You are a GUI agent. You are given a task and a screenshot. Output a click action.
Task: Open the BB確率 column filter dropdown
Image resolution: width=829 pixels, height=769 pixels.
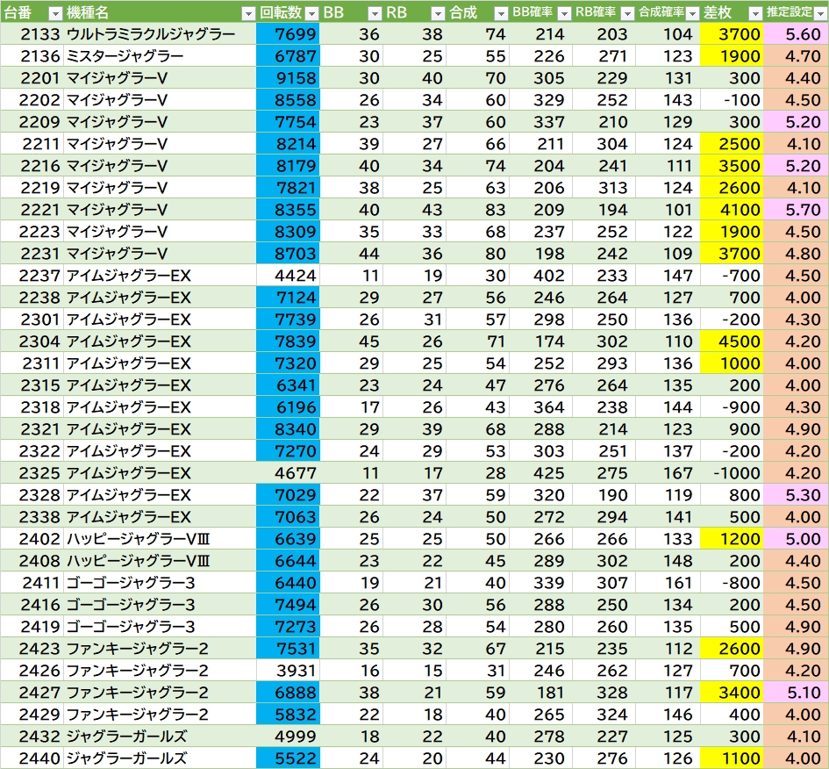pos(564,14)
